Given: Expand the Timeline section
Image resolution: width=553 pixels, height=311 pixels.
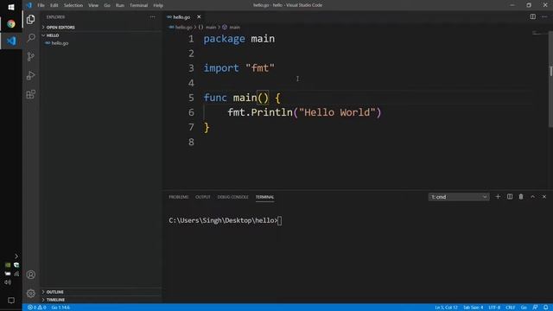Looking at the screenshot, I should [55, 300].
